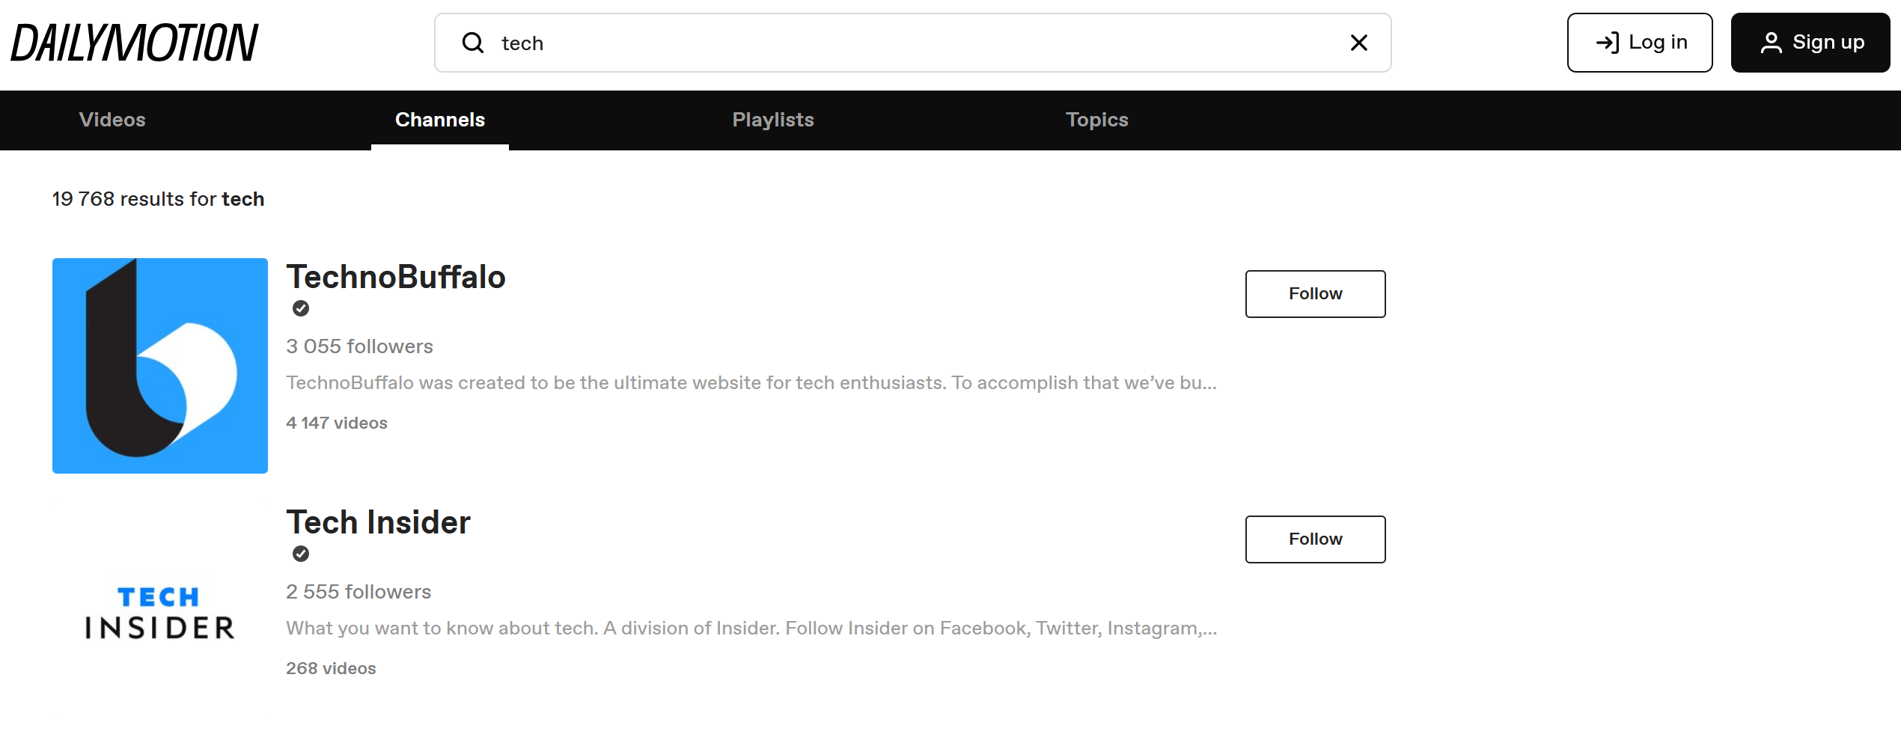Image resolution: width=1901 pixels, height=734 pixels.
Task: Follow the TechnoBuffalo channel
Action: click(1316, 294)
